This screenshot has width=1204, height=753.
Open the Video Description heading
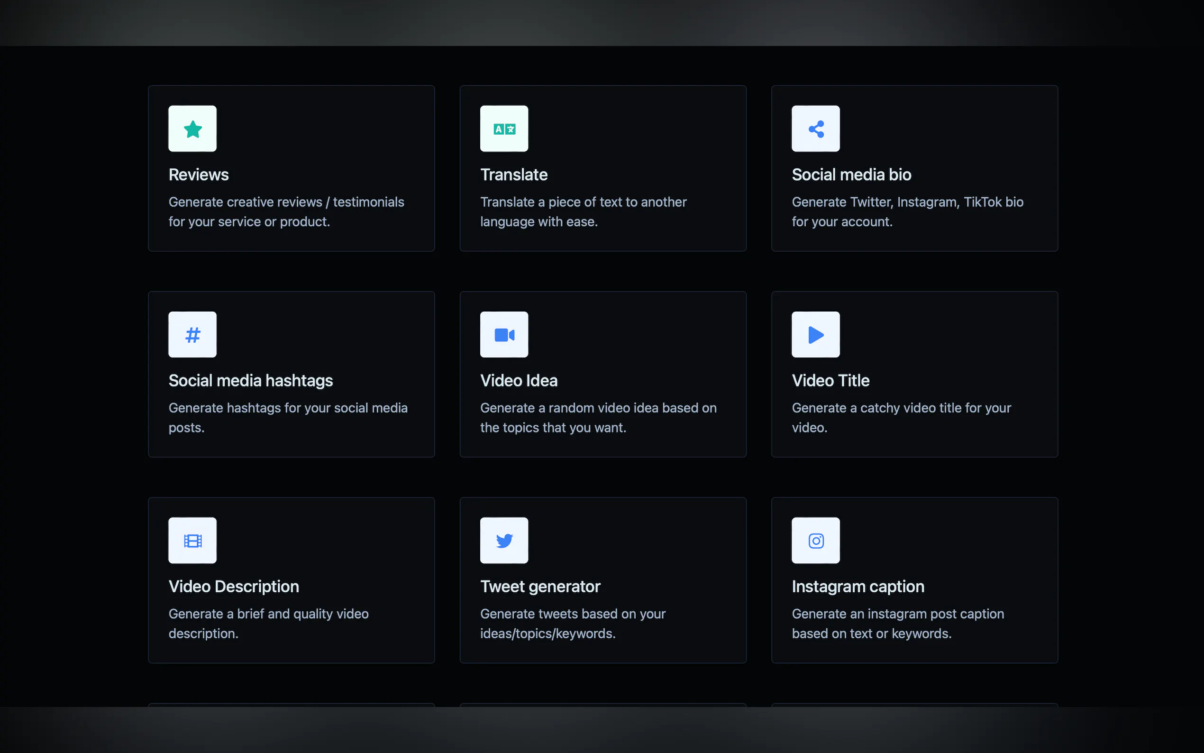click(x=233, y=586)
